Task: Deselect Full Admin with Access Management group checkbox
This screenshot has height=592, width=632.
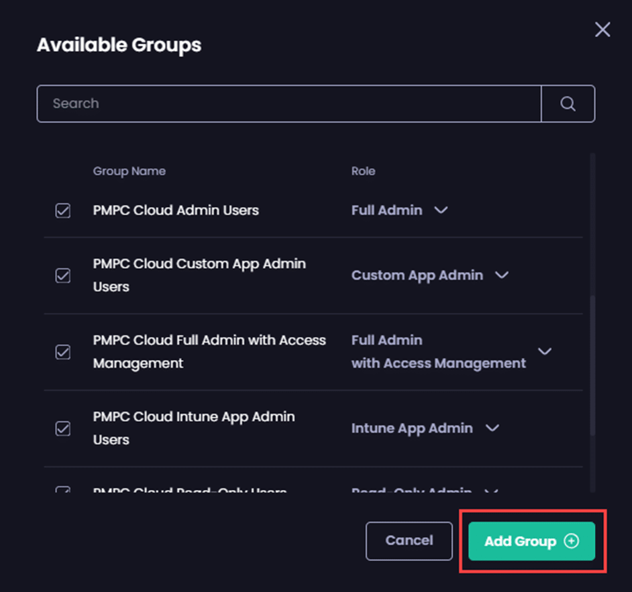Action: point(63,352)
